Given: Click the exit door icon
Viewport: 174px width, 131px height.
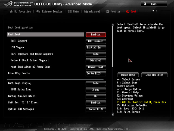Looking at the screenshot, I should [145, 4].
